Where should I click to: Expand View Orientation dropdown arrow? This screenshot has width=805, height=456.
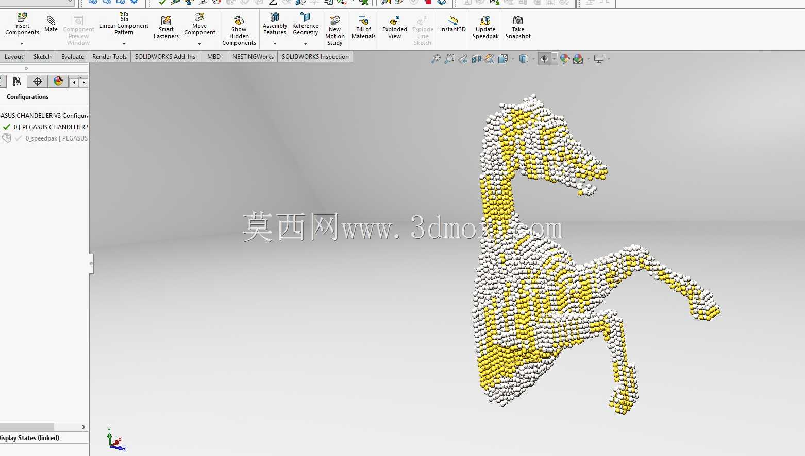[513, 59]
